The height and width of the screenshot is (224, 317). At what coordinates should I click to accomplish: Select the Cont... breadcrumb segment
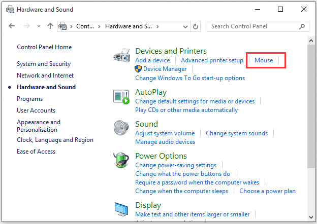(x=85, y=26)
